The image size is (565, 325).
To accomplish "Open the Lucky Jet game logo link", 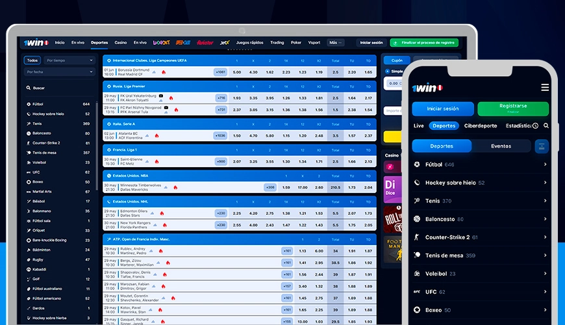I will point(161,42).
